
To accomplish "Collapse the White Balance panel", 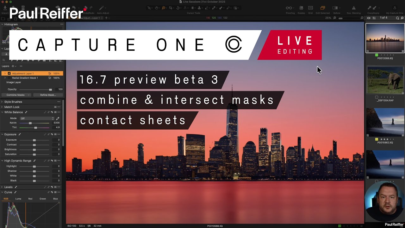I will [x=2, y=112].
